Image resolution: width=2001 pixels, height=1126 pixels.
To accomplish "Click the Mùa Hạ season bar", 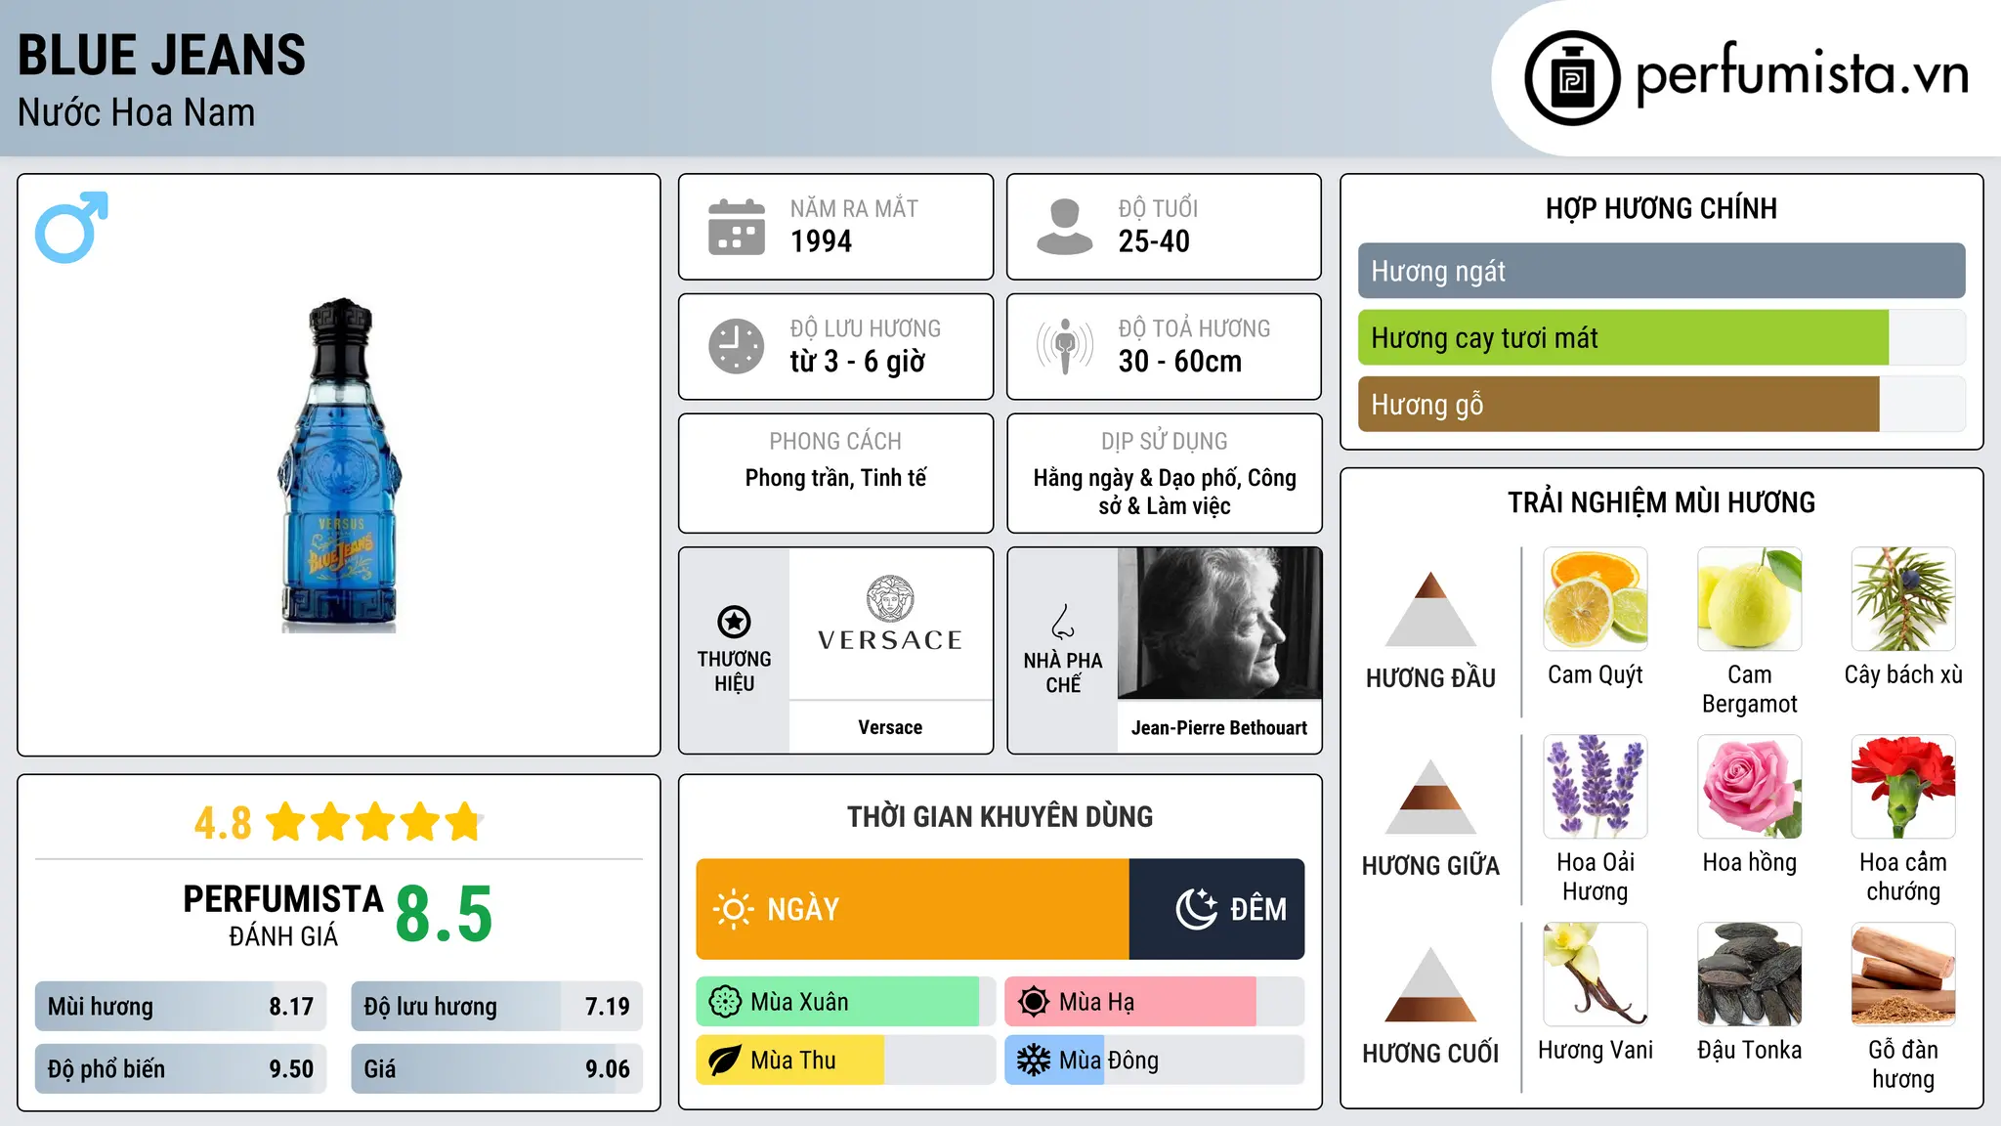I will coord(1155,1002).
